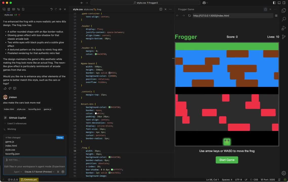
Task: Open the Manage gear at bottom right
Action: pyautogui.click(x=284, y=173)
